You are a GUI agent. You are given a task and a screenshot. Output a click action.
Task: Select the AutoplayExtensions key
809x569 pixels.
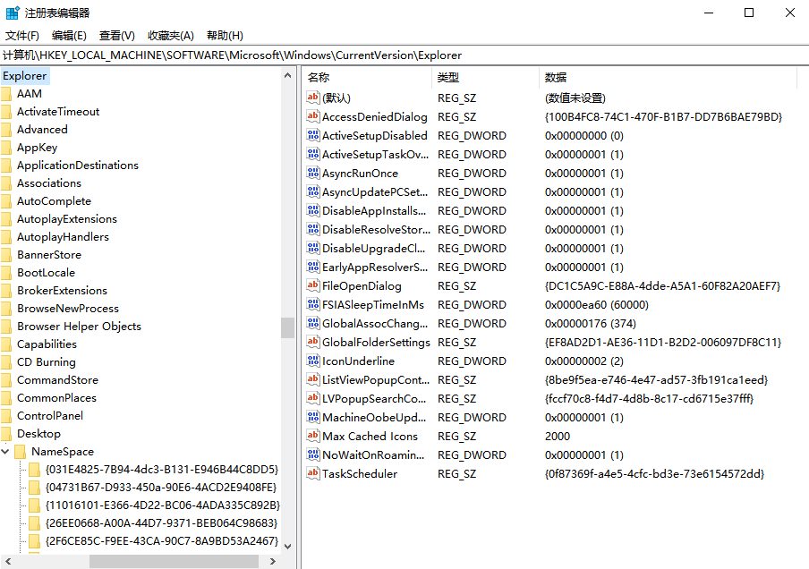click(67, 218)
